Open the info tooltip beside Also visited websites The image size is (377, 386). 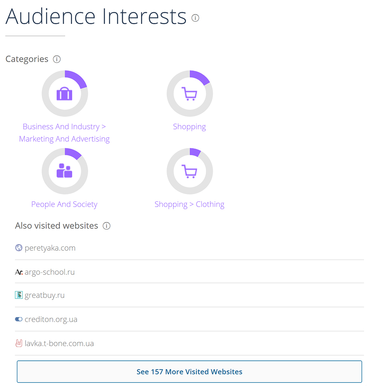coord(106,226)
